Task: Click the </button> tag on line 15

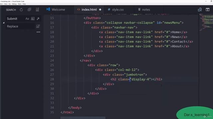Action: [92, 18]
